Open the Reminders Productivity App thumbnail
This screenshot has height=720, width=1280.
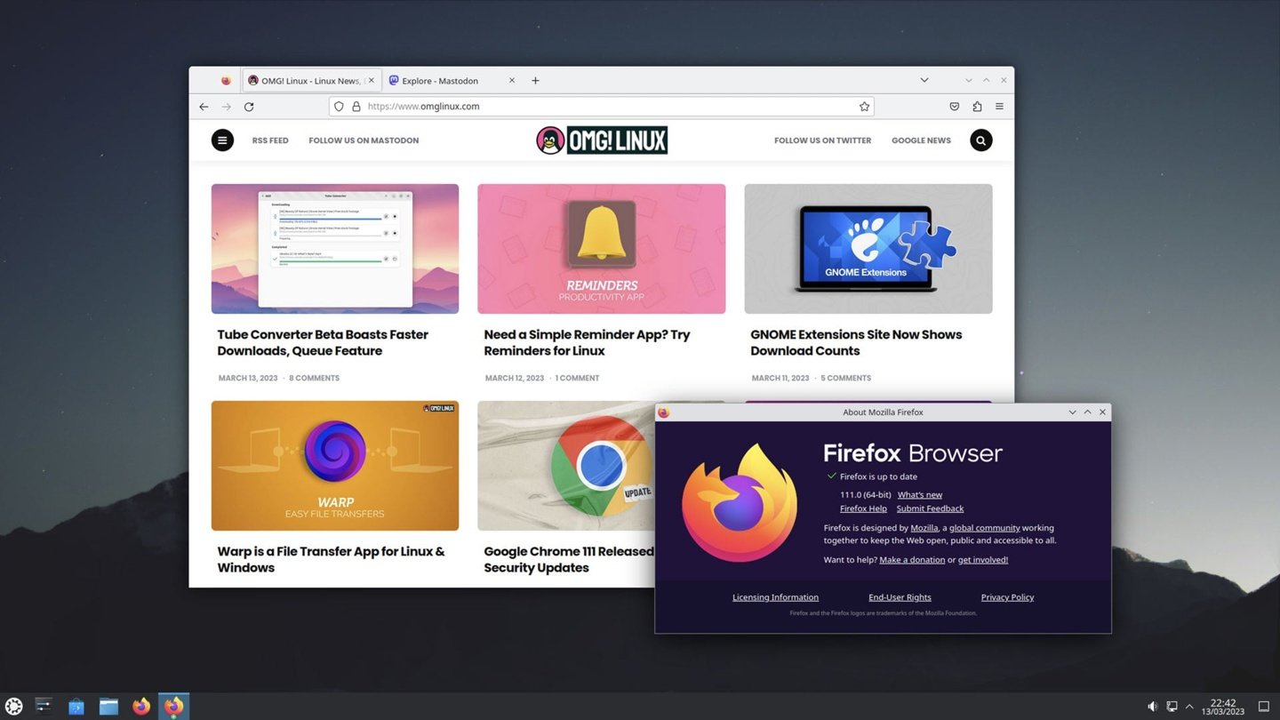click(x=602, y=249)
